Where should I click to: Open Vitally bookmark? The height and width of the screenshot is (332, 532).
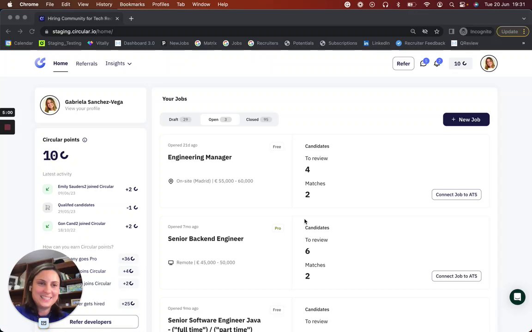(x=98, y=43)
